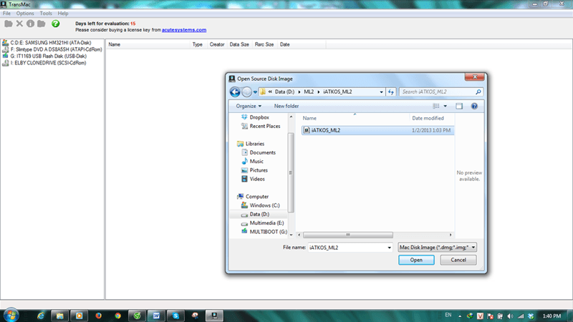Sort main list by Date column
Image resolution: width=573 pixels, height=322 pixels.
[x=302, y=44]
